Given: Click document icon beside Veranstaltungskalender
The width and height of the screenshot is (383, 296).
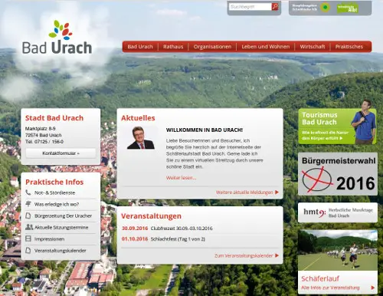Looking at the screenshot, I should pyautogui.click(x=28, y=250).
